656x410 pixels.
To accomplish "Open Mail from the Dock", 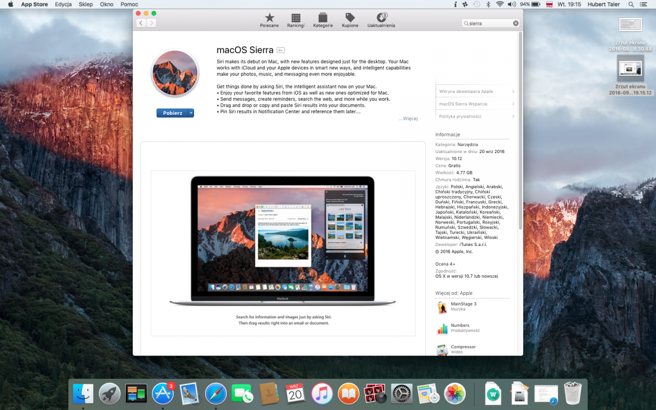I will (x=189, y=393).
